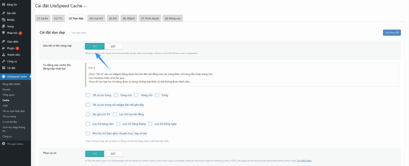
Task: Open Trình thu thập thông tin submenu item
Action: click(x=14, y=129)
